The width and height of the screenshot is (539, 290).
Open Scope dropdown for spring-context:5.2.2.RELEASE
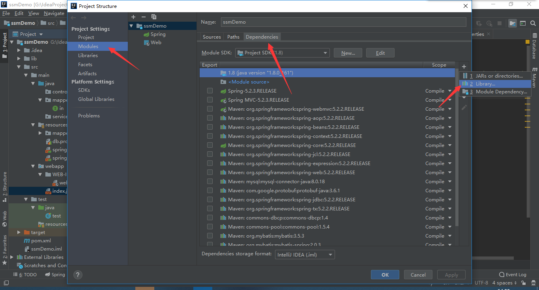[x=450, y=136]
